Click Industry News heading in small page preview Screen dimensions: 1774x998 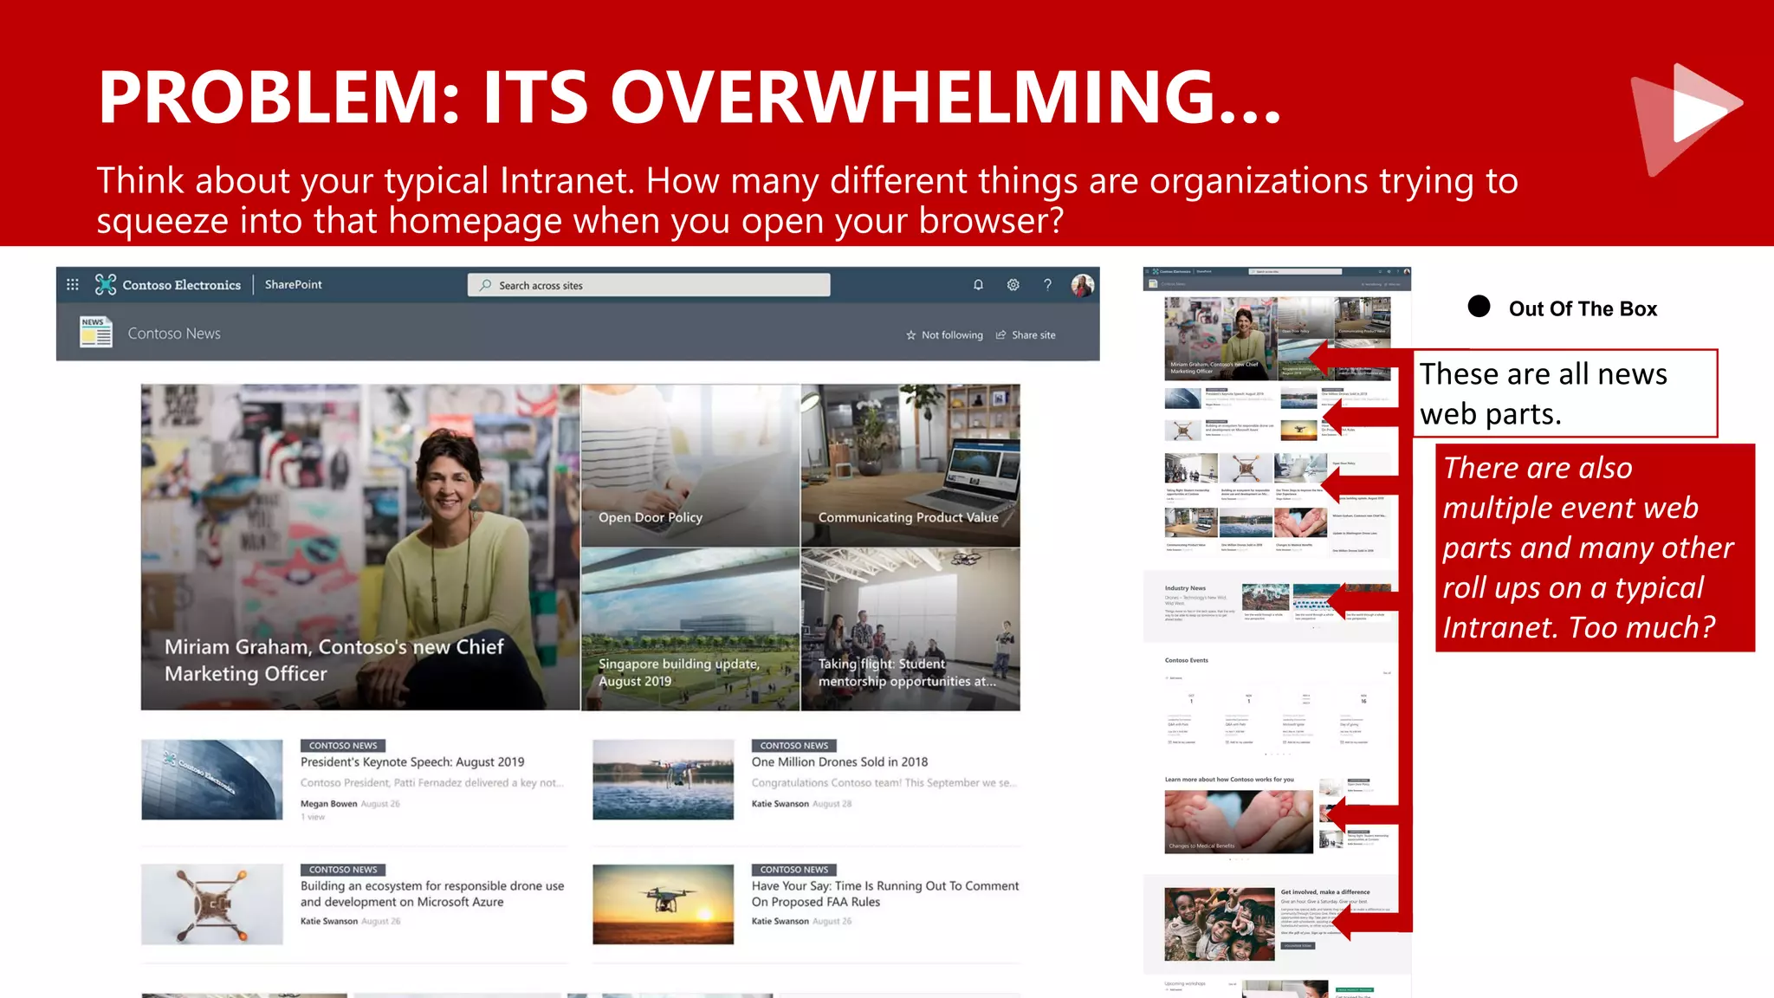point(1185,588)
